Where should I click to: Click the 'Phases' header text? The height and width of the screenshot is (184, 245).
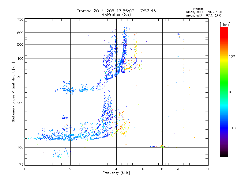[198, 9]
